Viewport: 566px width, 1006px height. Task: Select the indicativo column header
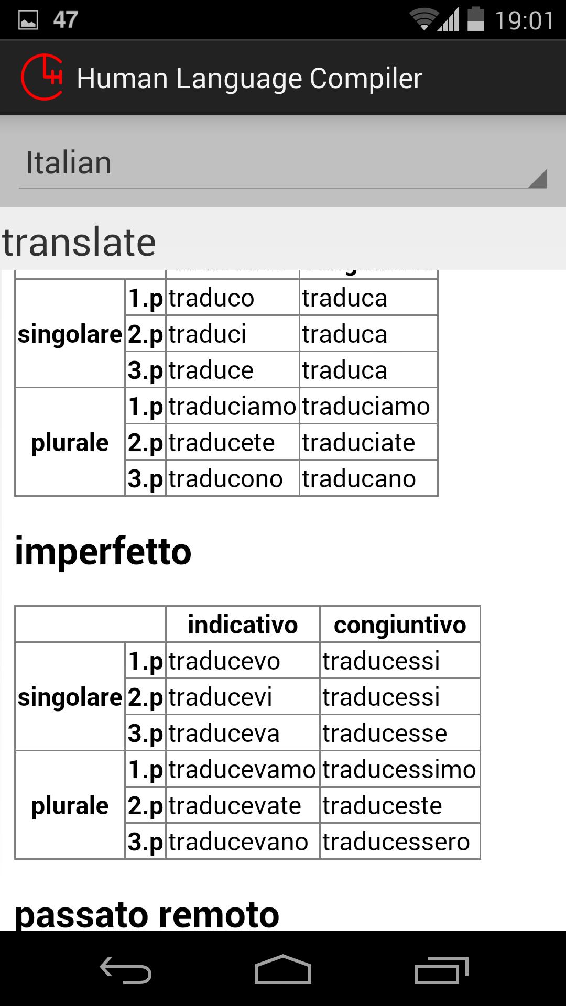tap(243, 624)
